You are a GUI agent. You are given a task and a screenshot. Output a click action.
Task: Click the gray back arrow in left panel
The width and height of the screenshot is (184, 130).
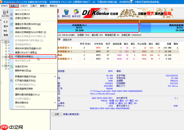tap(4, 22)
